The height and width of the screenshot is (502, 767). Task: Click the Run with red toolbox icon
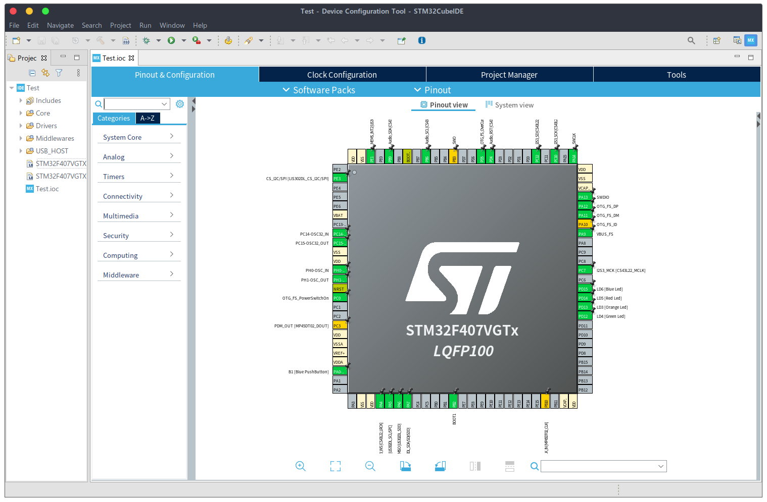197,40
